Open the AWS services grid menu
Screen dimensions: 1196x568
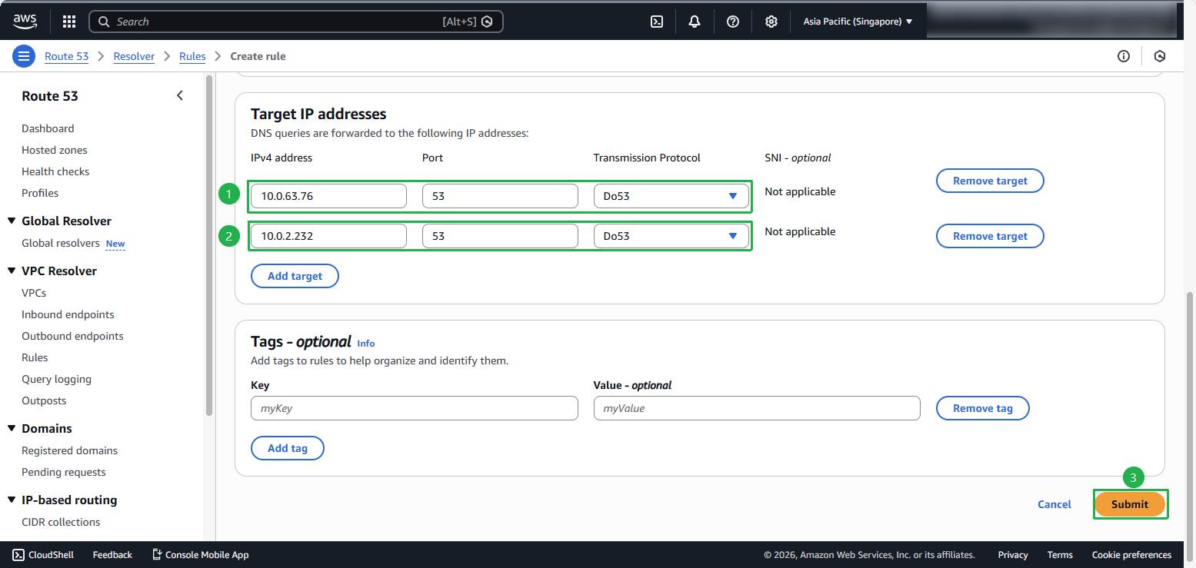(x=69, y=22)
